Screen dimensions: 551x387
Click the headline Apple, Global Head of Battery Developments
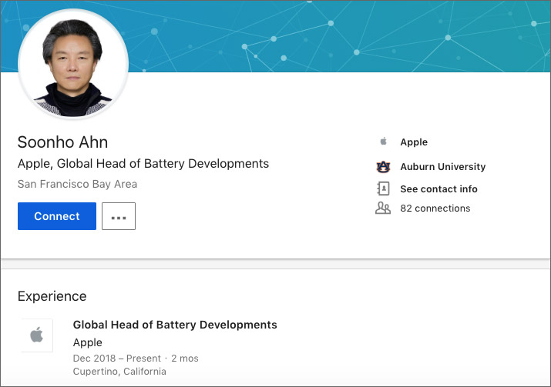coord(143,164)
